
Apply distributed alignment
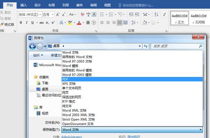click(x=125, y=22)
